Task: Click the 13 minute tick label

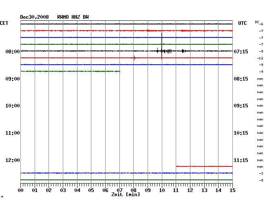Action: coord(204,190)
